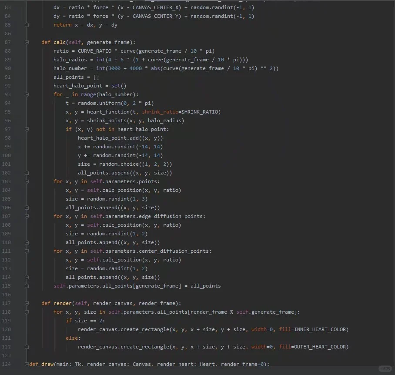Click the number 4000 on line 90
The width and height of the screenshot is (395, 375).
pyautogui.click(x=136, y=68)
